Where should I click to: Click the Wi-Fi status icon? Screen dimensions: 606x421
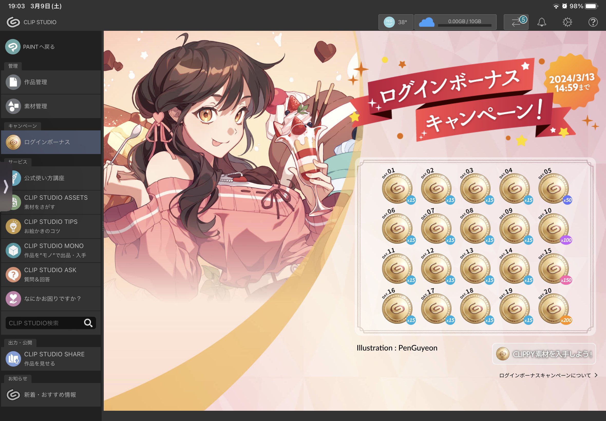[x=556, y=6]
